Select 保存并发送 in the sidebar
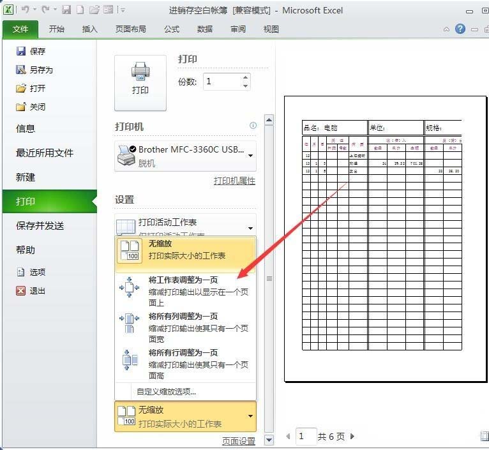This screenshot has width=489, height=450. (x=40, y=225)
